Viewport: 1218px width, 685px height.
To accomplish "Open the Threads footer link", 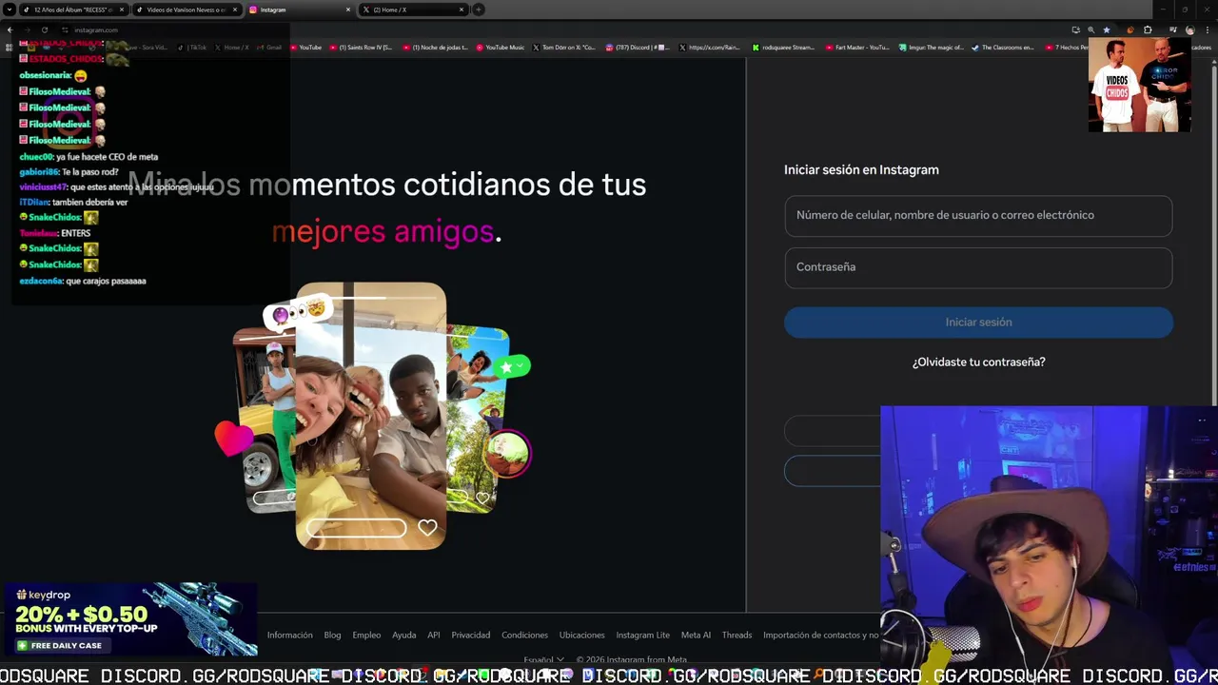I will click(x=737, y=636).
